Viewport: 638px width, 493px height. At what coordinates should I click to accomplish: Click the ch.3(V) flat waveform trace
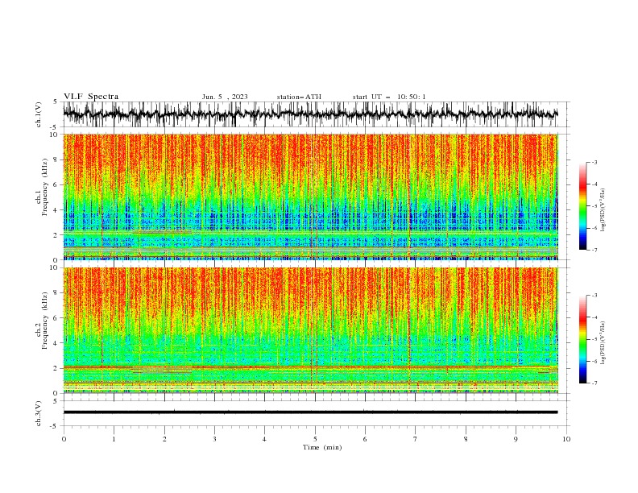coord(310,412)
